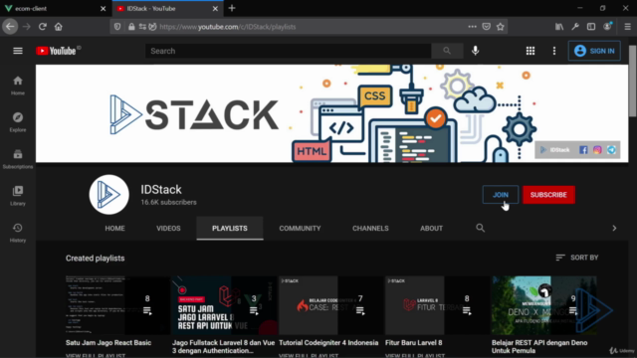Open Facebook link on channel banner
This screenshot has height=358, width=637.
click(583, 150)
